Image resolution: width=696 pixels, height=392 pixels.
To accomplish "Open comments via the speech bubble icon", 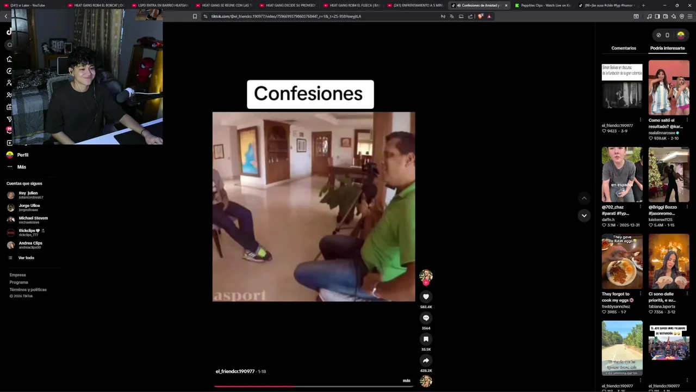I will click(x=426, y=317).
